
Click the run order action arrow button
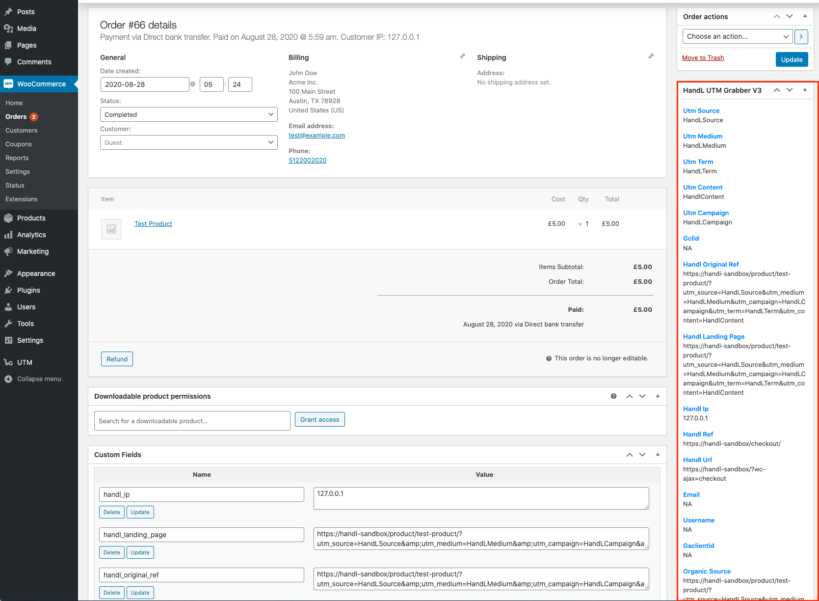[801, 36]
